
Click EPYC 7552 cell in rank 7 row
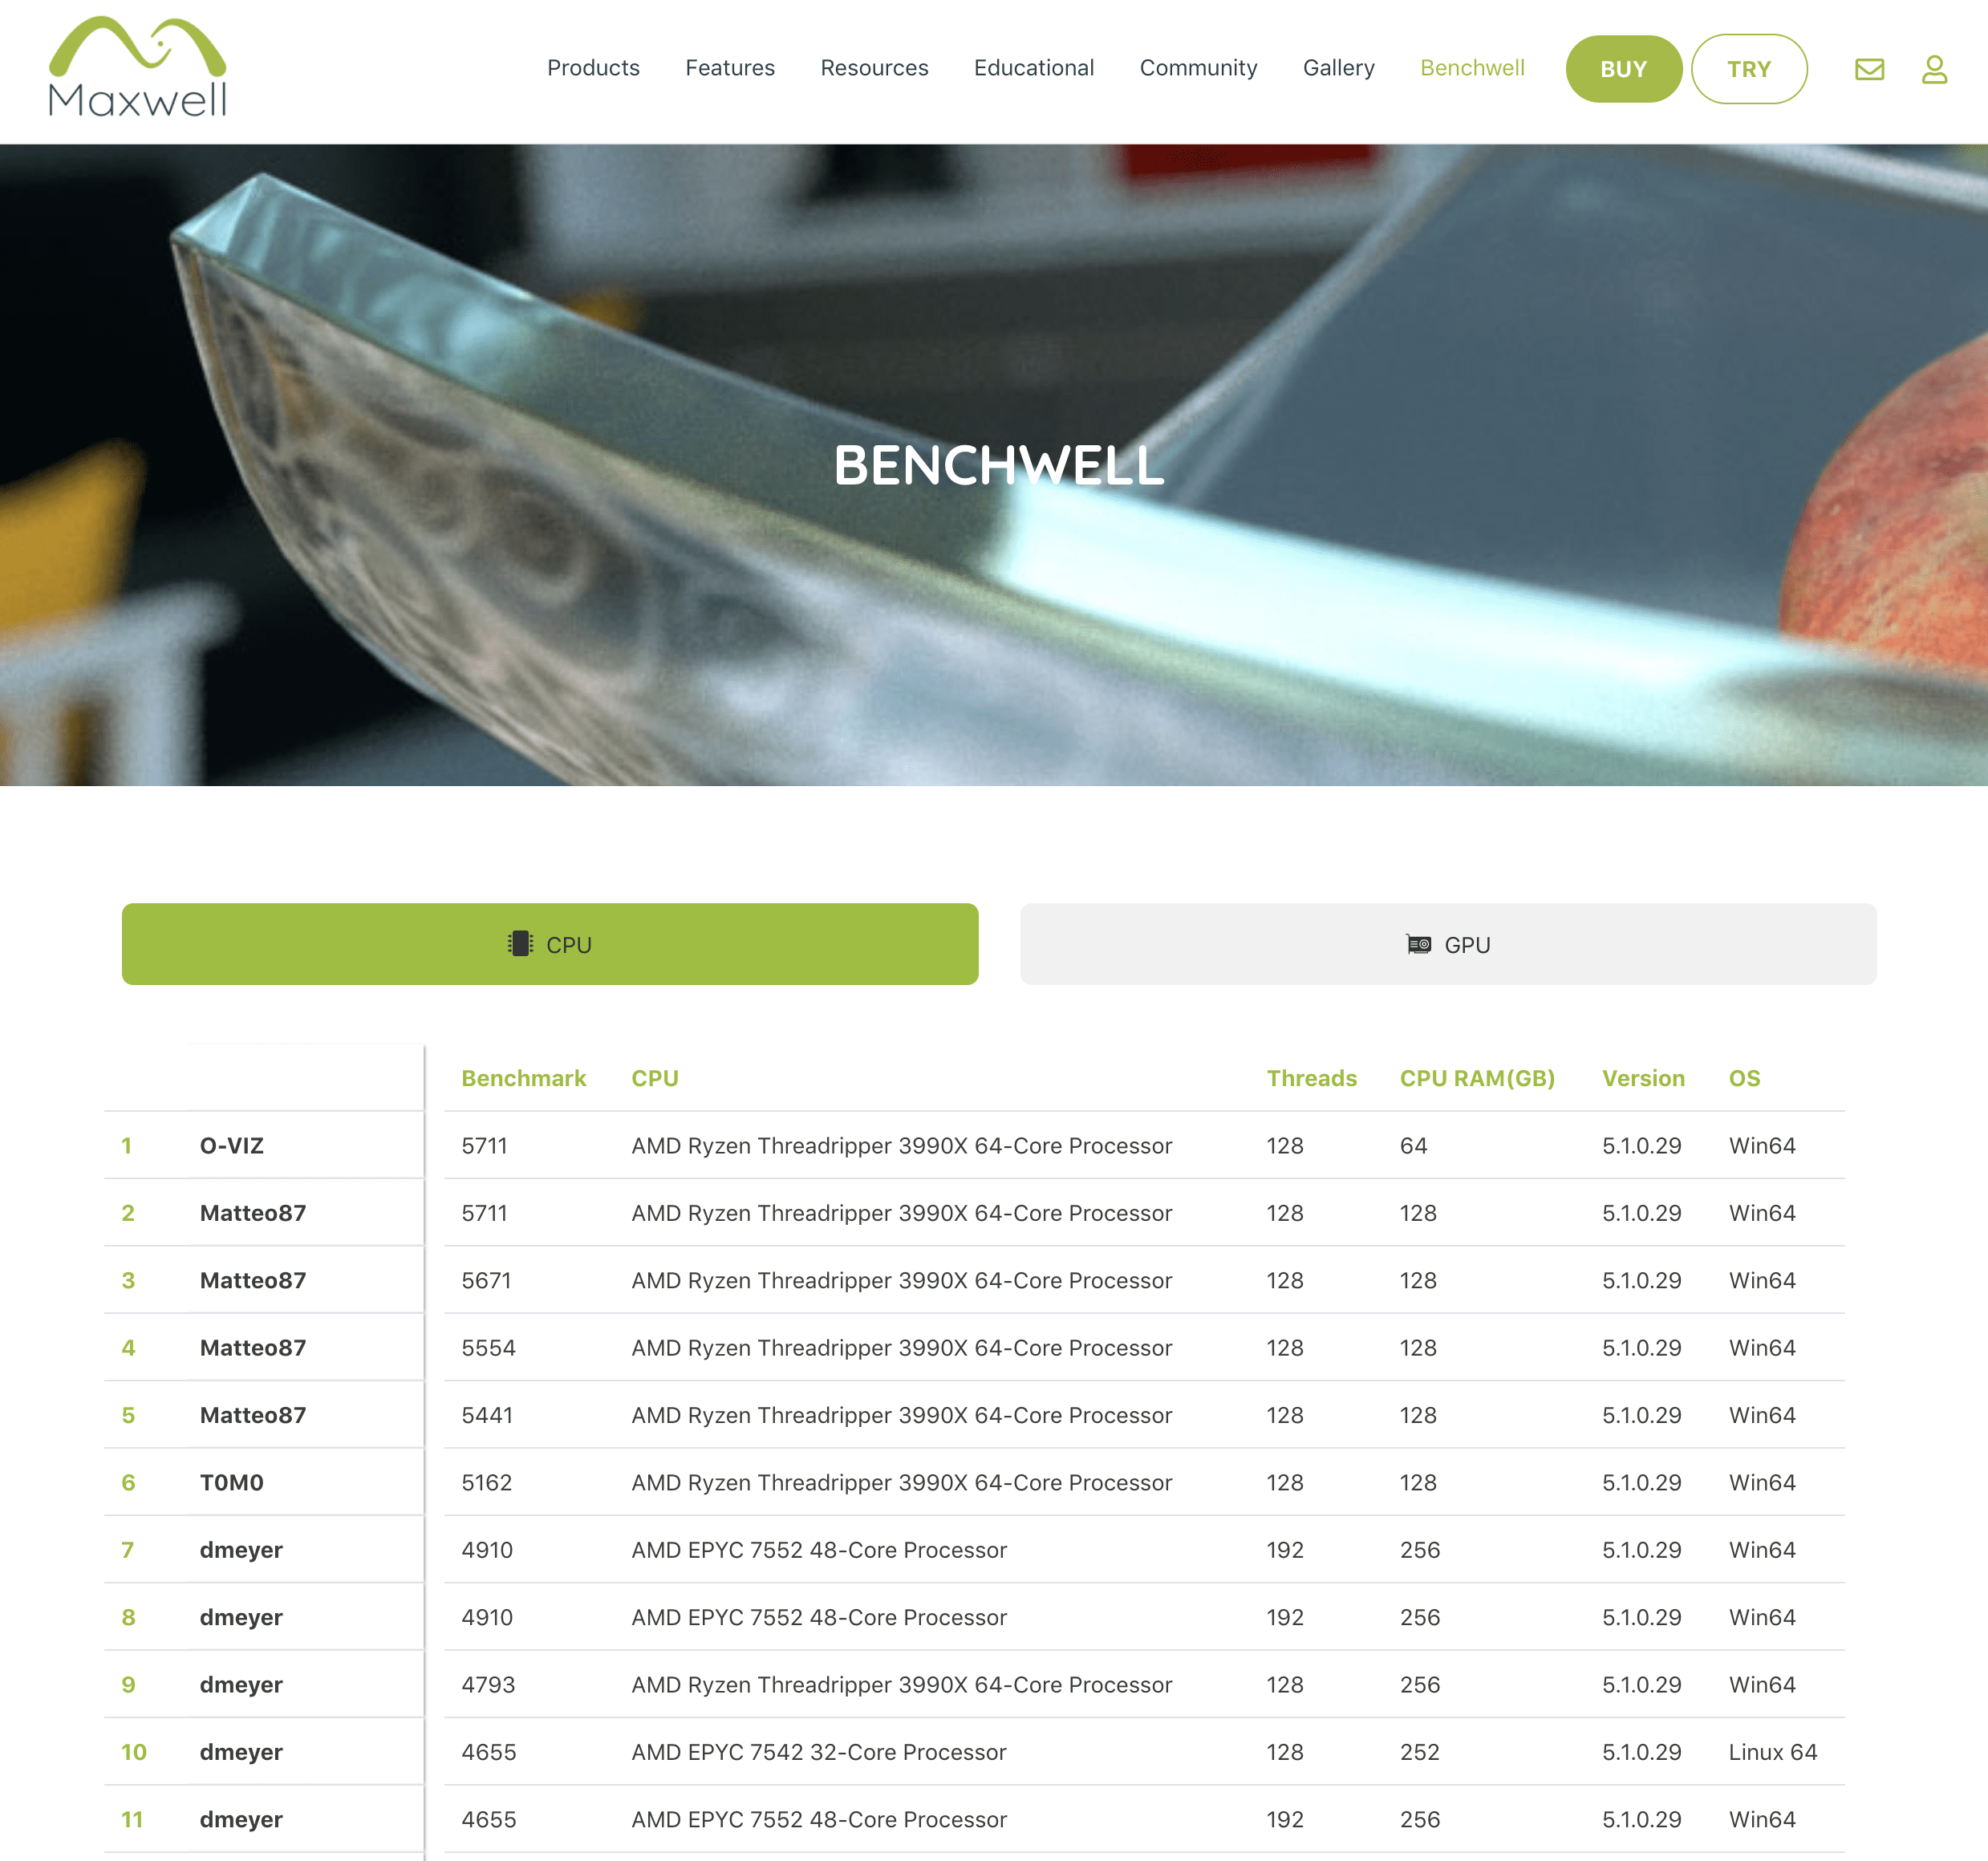[x=818, y=1549]
